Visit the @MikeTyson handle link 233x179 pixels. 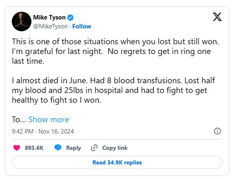[50, 26]
